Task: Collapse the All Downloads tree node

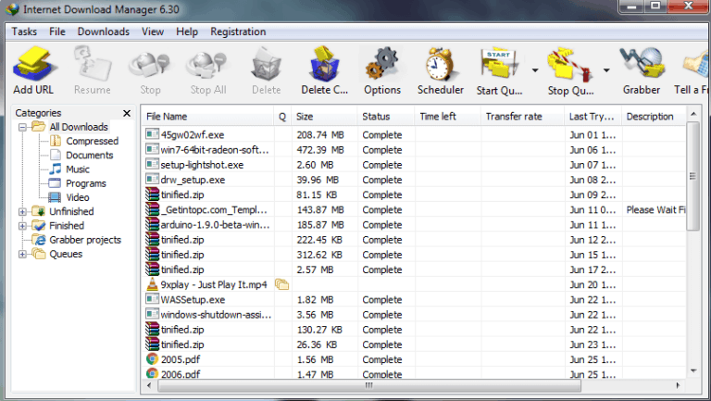Action: click(22, 127)
